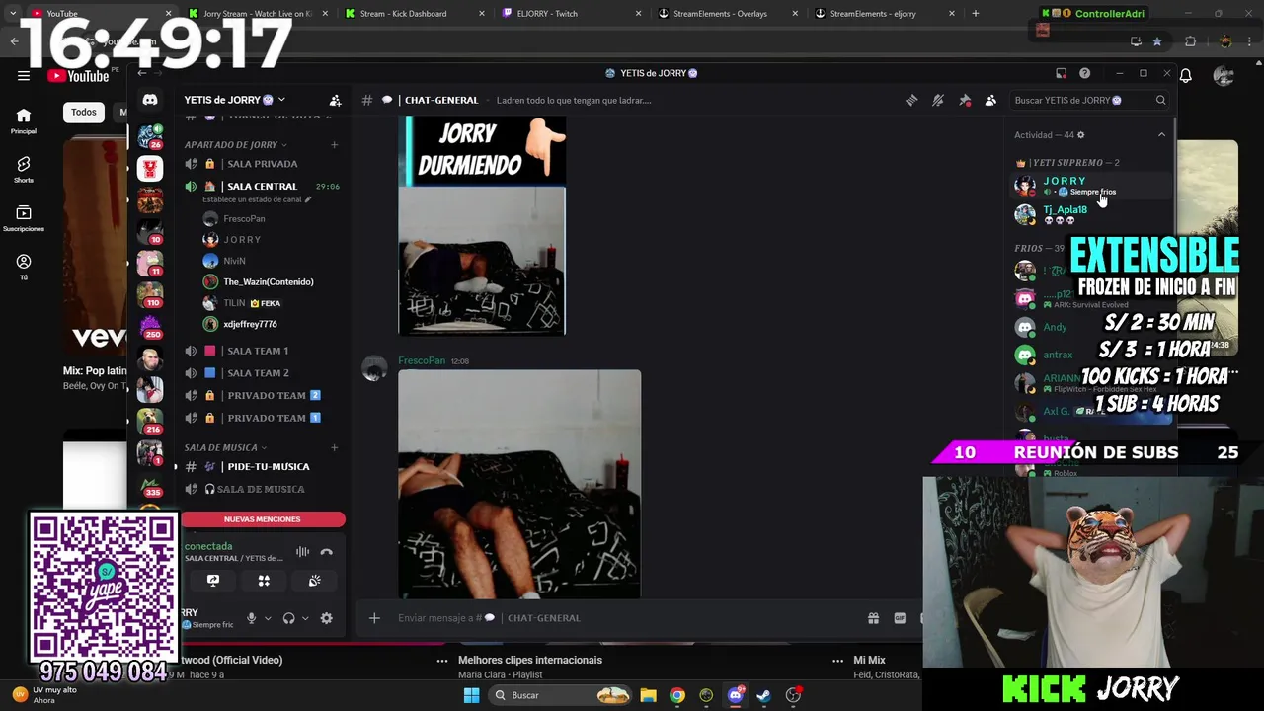The width and height of the screenshot is (1264, 711).
Task: Open JORRY DURMIENDO image in chat
Action: [482, 225]
